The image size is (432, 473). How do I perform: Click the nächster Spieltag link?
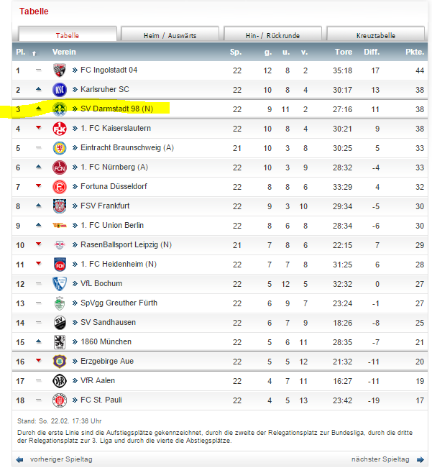pyautogui.click(x=380, y=459)
